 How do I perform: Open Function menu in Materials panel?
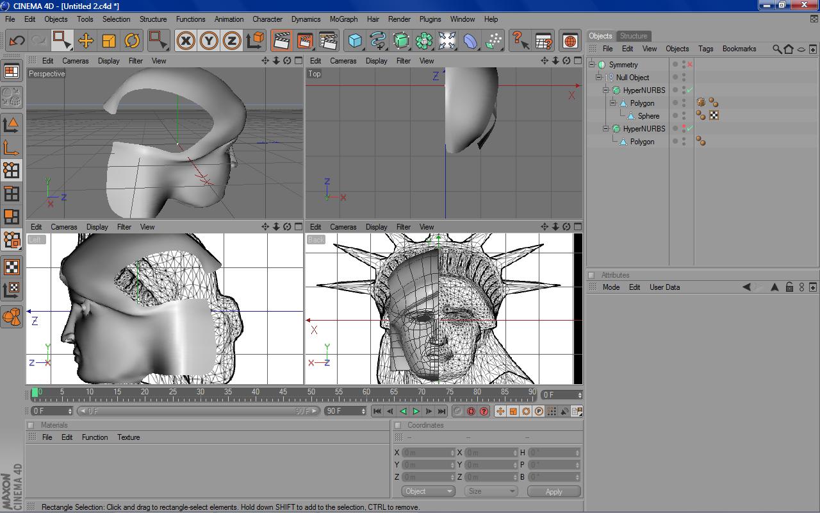pos(95,437)
